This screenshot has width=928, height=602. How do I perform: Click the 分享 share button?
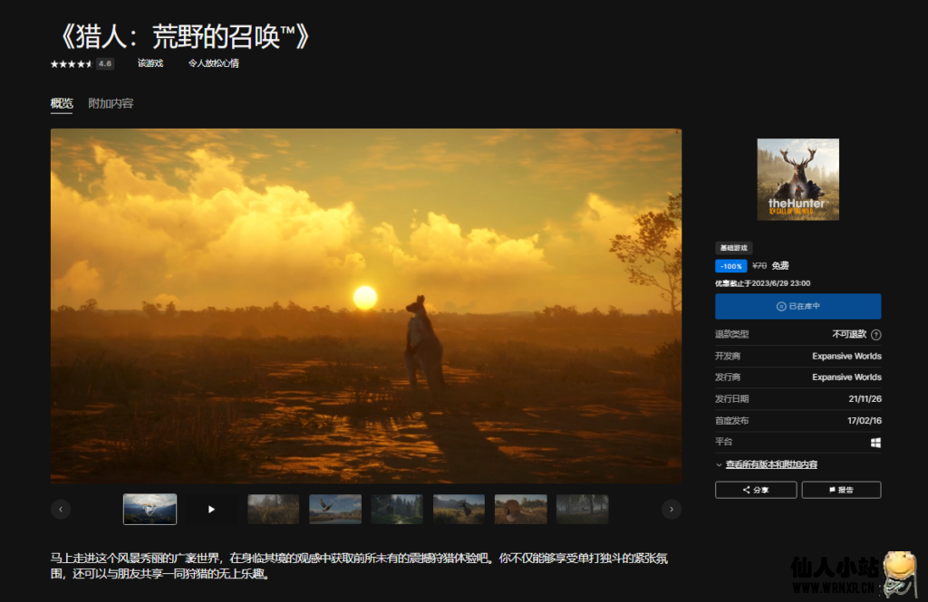[756, 490]
